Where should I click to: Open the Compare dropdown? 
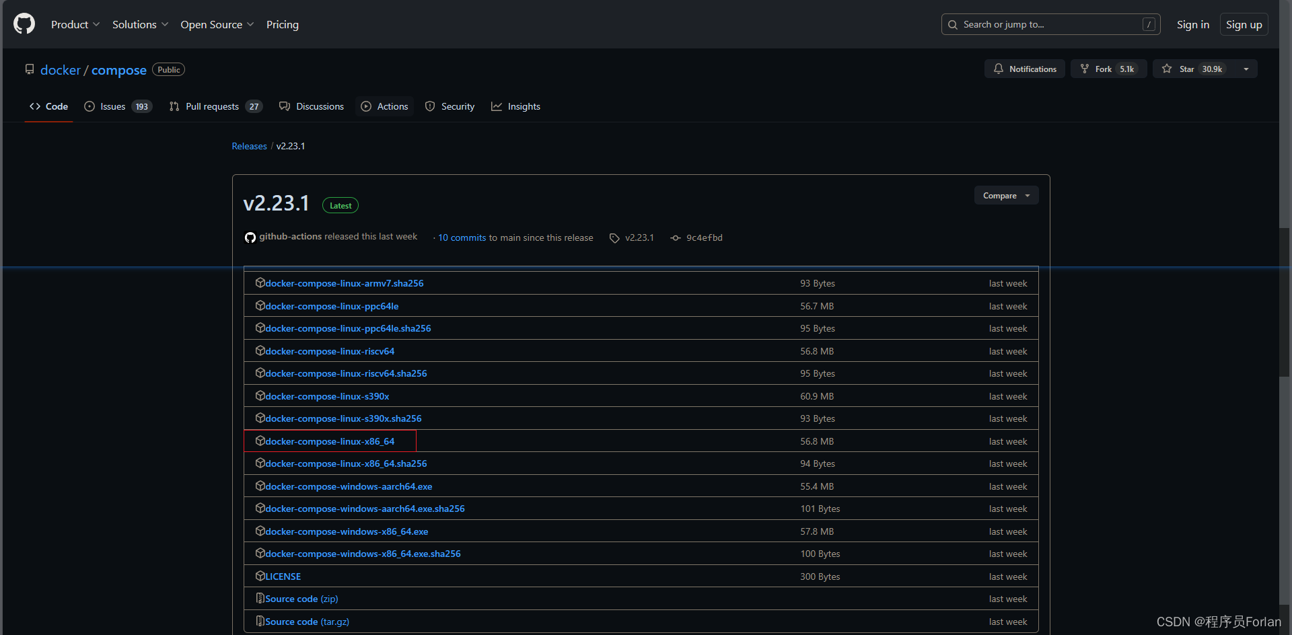point(1006,196)
